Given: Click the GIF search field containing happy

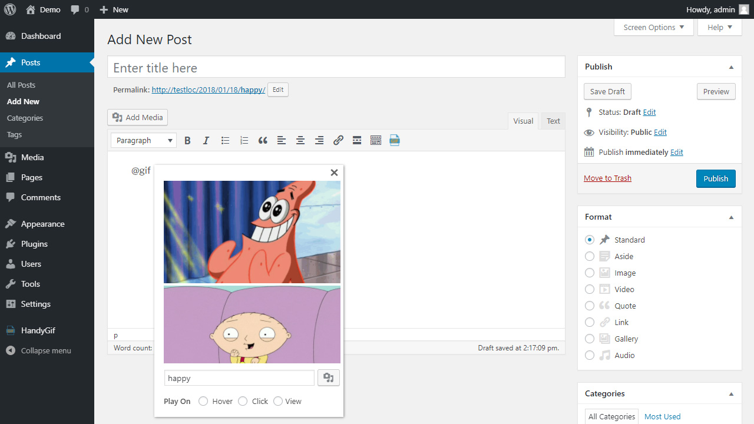Looking at the screenshot, I should point(239,378).
